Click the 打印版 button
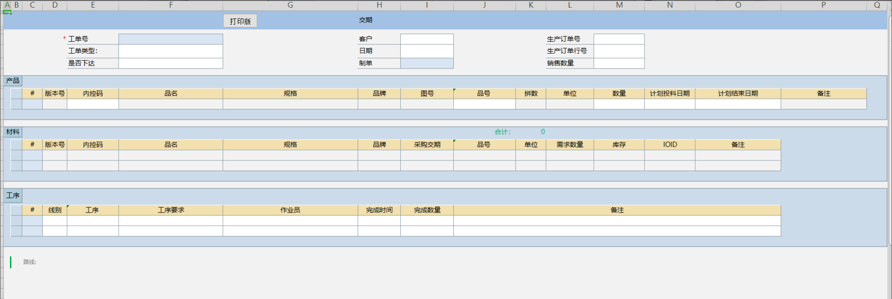Image resolution: width=892 pixels, height=299 pixels. [x=240, y=21]
